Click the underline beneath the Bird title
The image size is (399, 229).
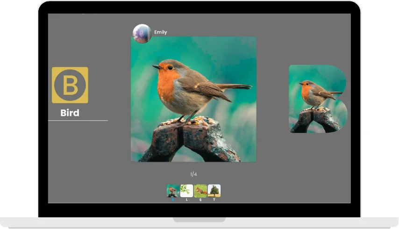pyautogui.click(x=78, y=121)
